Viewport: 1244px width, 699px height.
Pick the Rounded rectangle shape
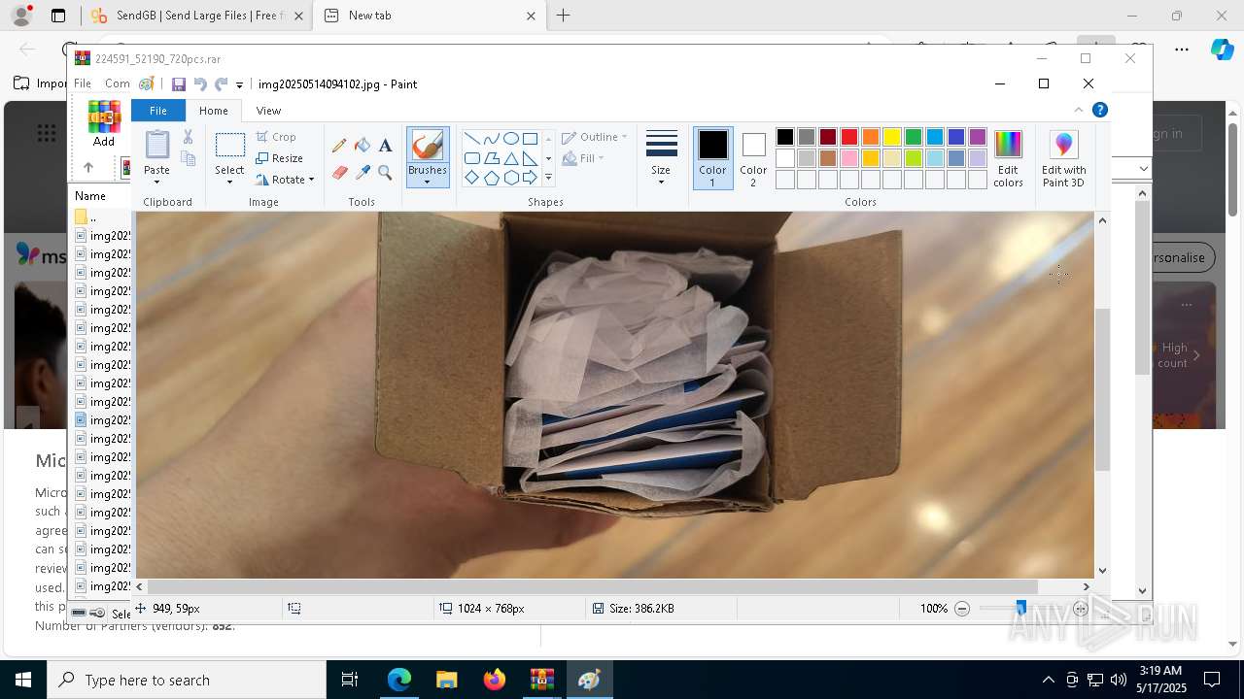(471, 158)
